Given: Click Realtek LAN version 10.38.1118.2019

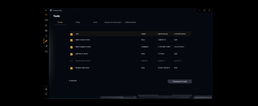Looking at the screenshot, I should pos(164,68).
